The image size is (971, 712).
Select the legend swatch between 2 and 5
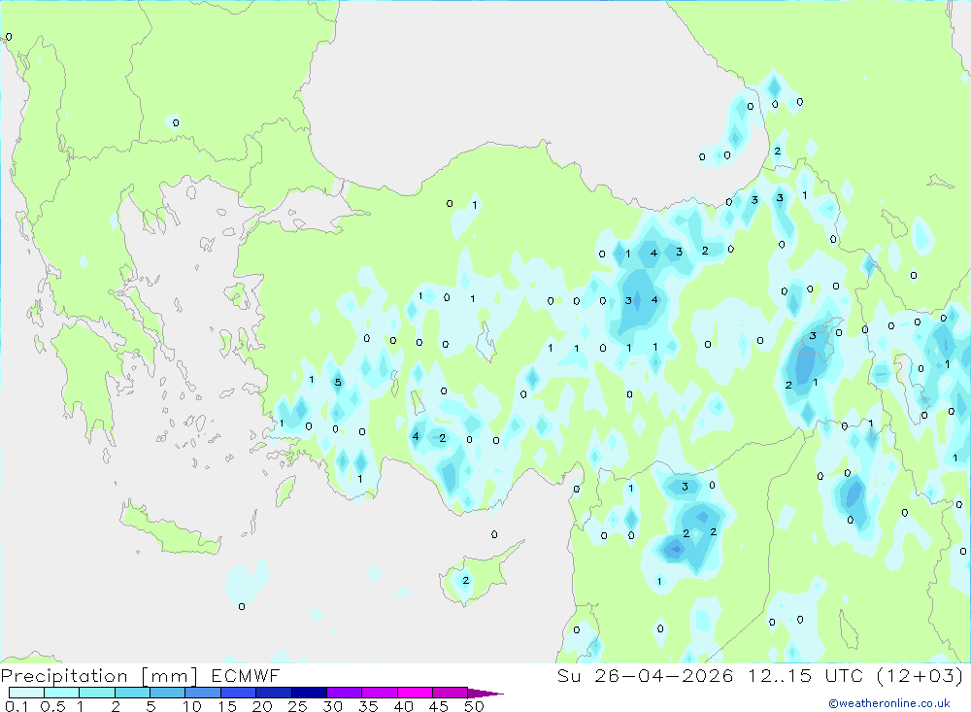(x=132, y=693)
